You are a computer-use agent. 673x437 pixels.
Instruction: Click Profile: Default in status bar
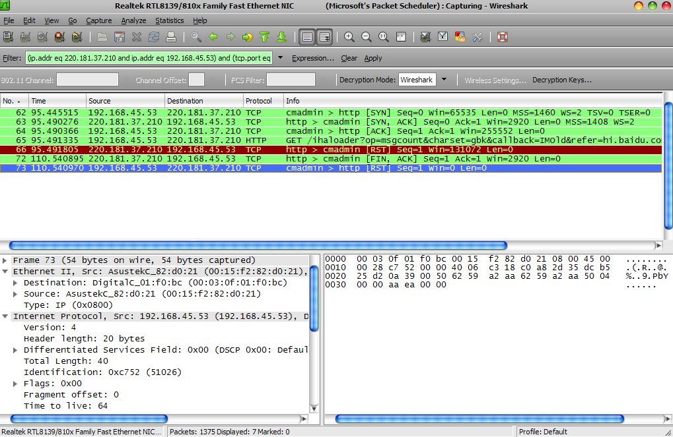click(x=543, y=432)
